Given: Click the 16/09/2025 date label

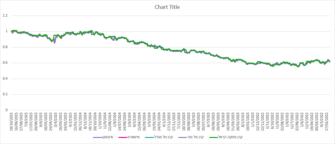Looking at the screenshot, I should tap(16, 121).
